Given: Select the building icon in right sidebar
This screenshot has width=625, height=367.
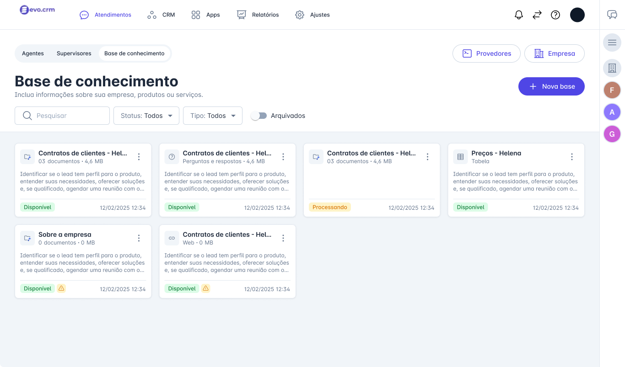Looking at the screenshot, I should tap(612, 68).
